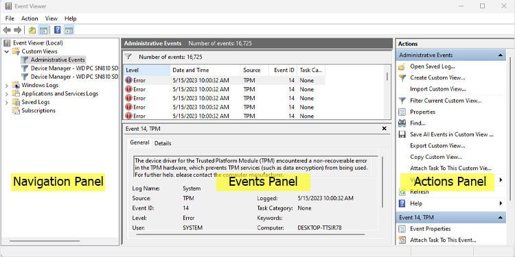
Task: Click the Find binoculars icon
Action: coord(402,123)
